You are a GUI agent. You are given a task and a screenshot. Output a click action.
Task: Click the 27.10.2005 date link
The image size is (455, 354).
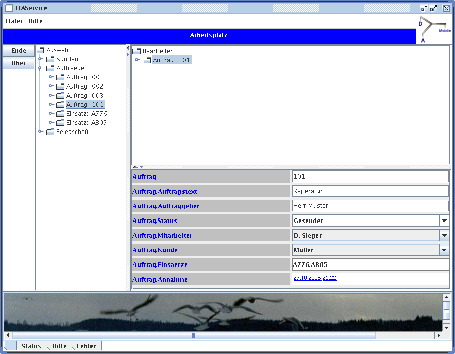[307, 278]
